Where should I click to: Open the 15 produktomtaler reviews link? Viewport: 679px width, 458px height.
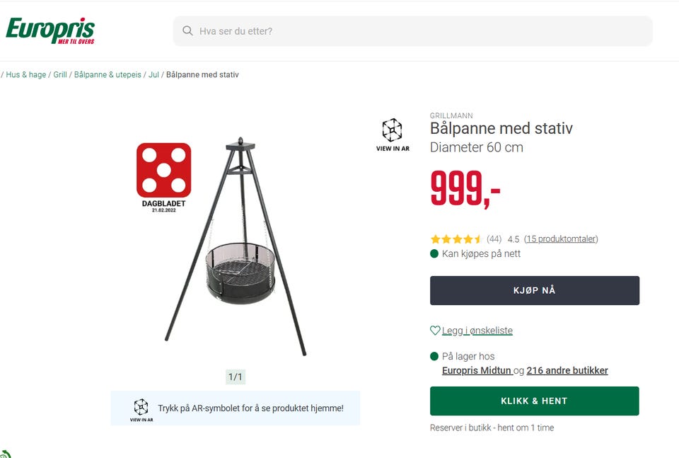pos(562,239)
